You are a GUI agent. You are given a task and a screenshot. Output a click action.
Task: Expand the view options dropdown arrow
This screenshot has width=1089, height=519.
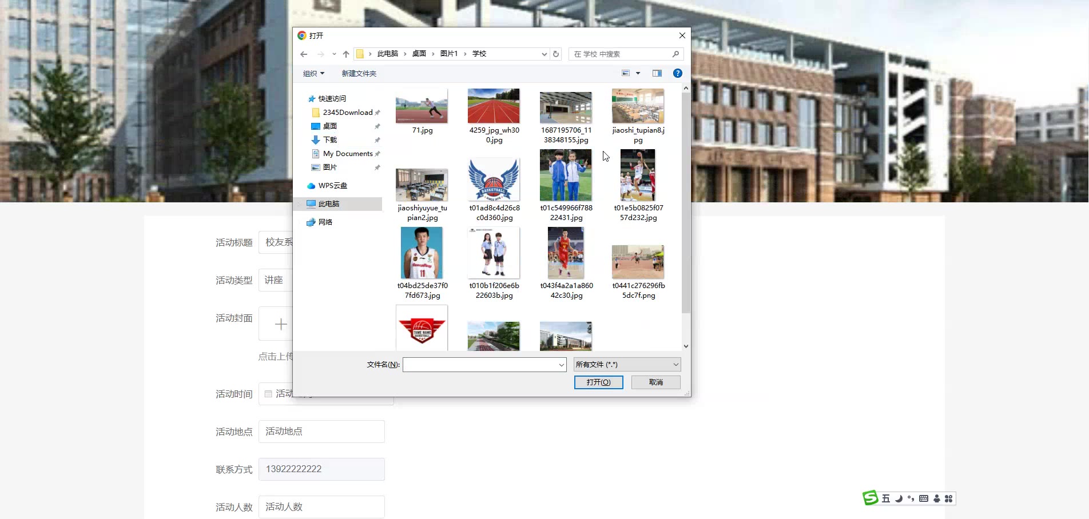638,73
